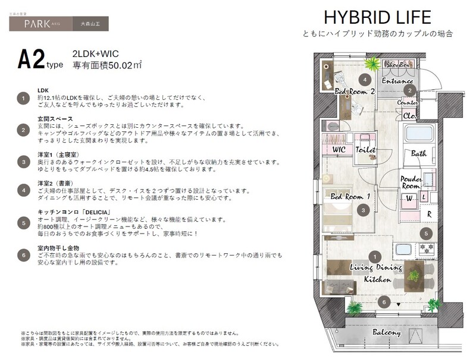The width and height of the screenshot is (476, 359).
Task: Click the Bed Room 2 label
Action: coord(355,92)
